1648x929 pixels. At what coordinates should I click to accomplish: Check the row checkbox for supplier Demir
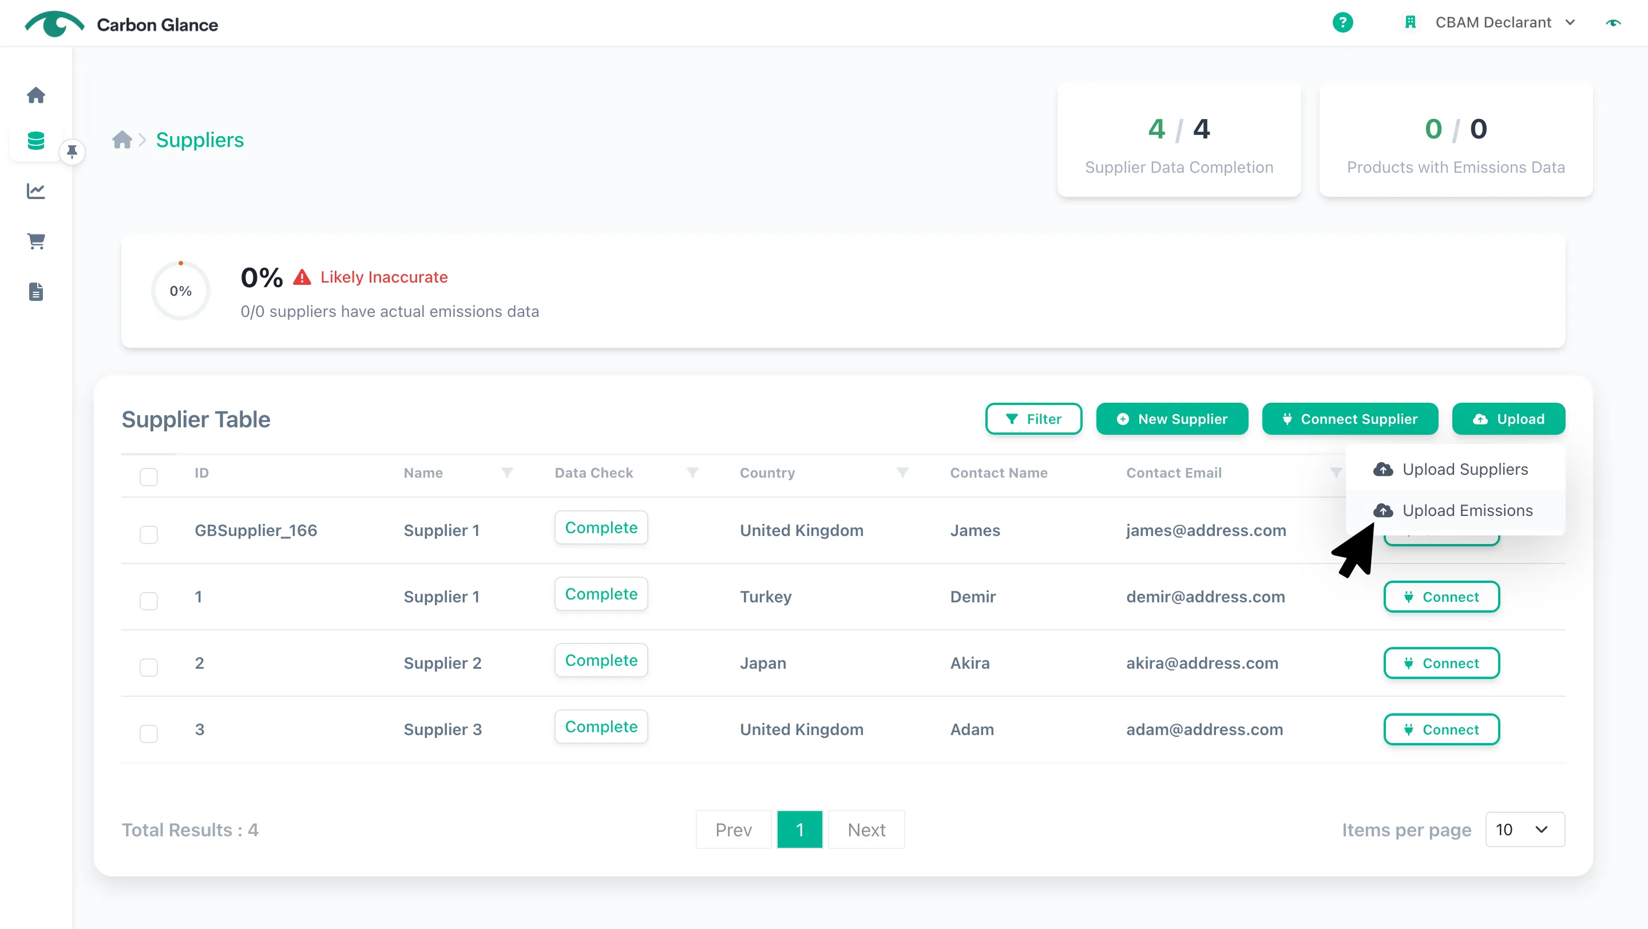[x=148, y=601]
